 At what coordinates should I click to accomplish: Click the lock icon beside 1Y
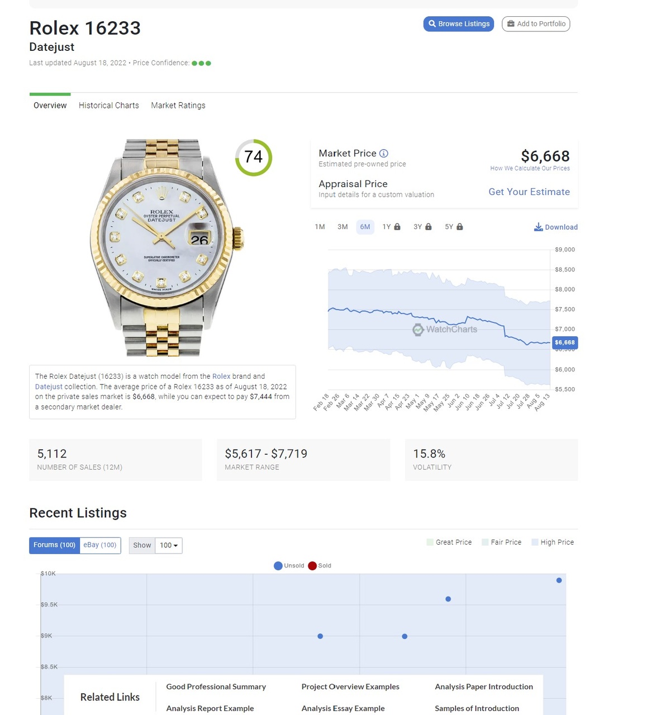click(x=397, y=227)
